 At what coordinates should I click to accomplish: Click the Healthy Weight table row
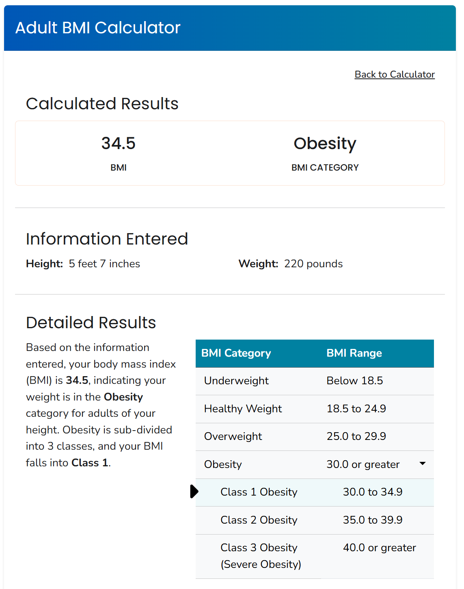point(315,409)
